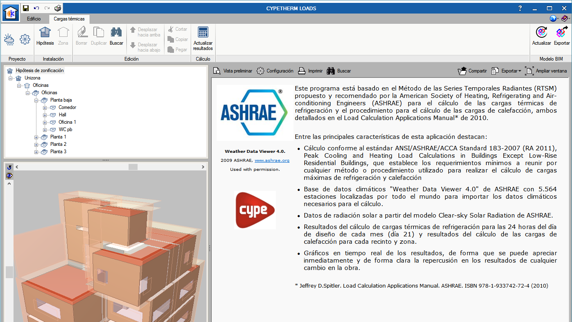Open the CYPETHERM LOADS application menu icon
The image size is (572, 322).
click(x=11, y=13)
